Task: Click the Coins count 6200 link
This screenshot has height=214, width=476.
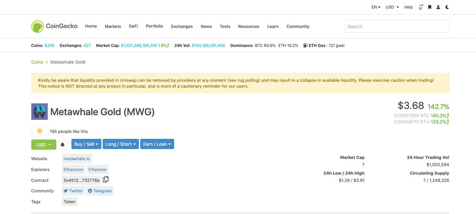Action: point(50,45)
